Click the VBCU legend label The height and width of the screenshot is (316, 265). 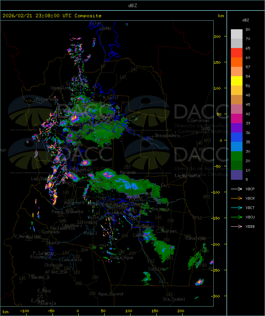(250, 217)
